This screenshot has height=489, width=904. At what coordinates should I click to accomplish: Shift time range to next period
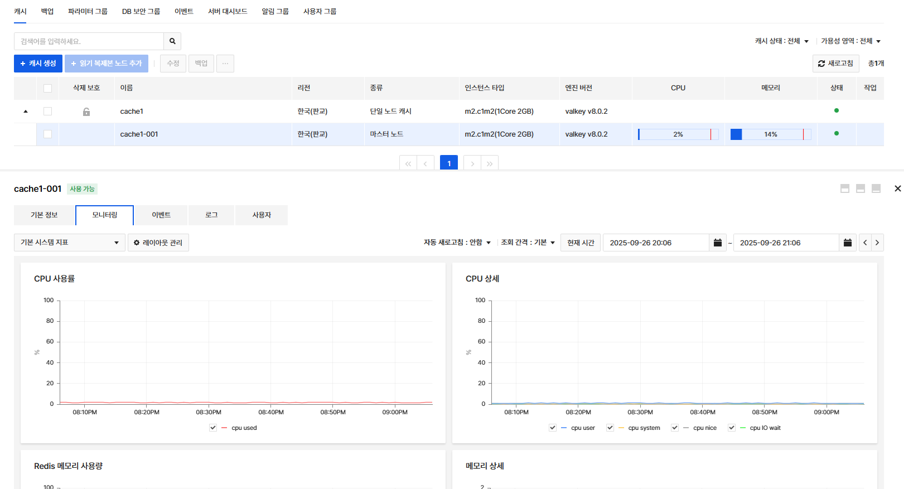click(877, 243)
